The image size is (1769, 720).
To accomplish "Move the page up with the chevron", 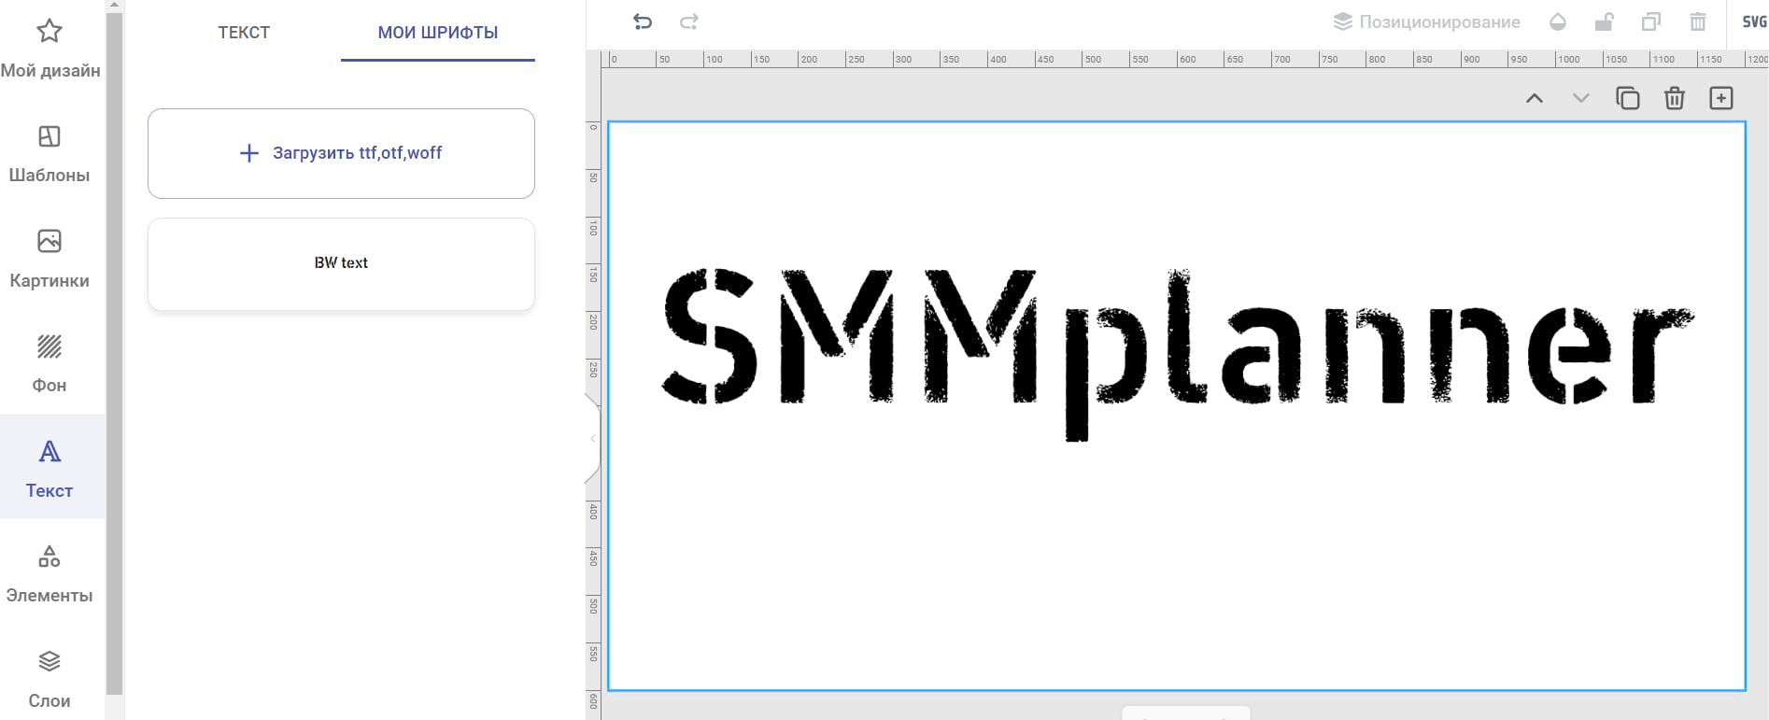I will [x=1534, y=98].
